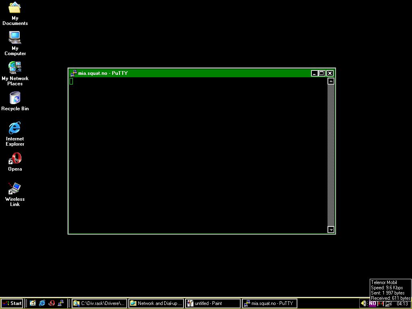Image resolution: width=412 pixels, height=309 pixels.
Task: Click the red infrared tray icon
Action: pyautogui.click(x=381, y=303)
